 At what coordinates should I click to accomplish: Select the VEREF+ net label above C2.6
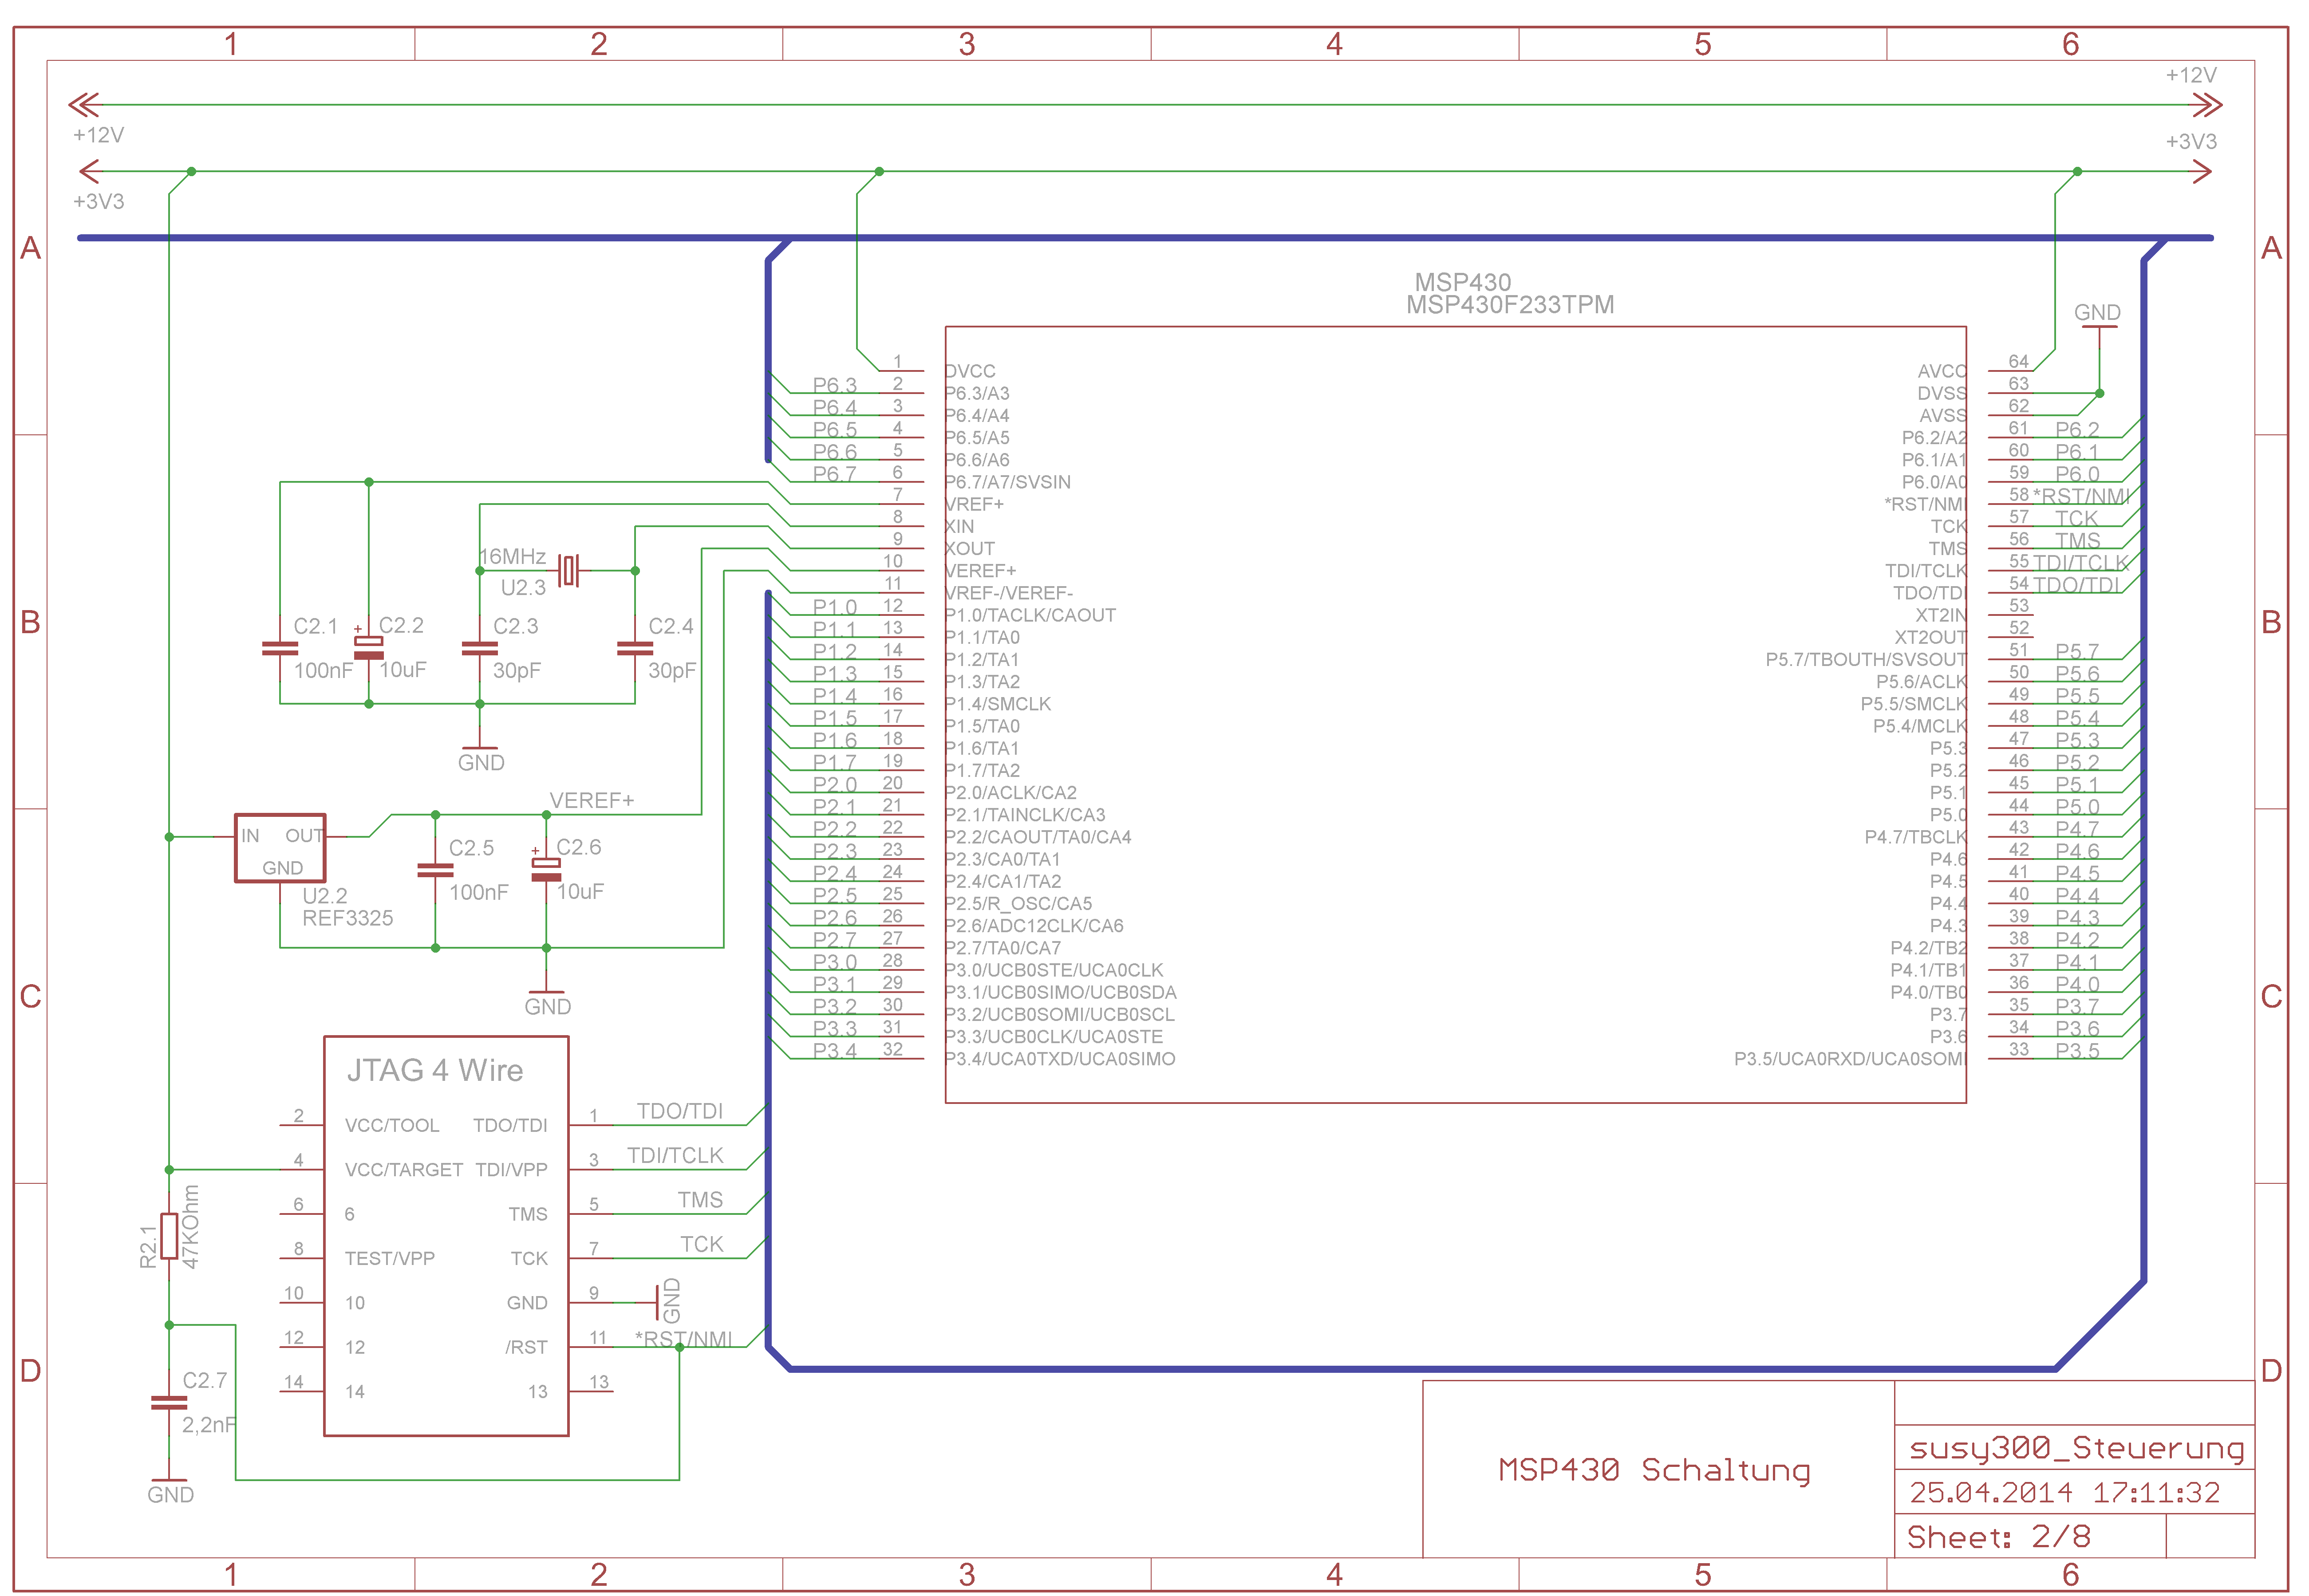point(592,801)
